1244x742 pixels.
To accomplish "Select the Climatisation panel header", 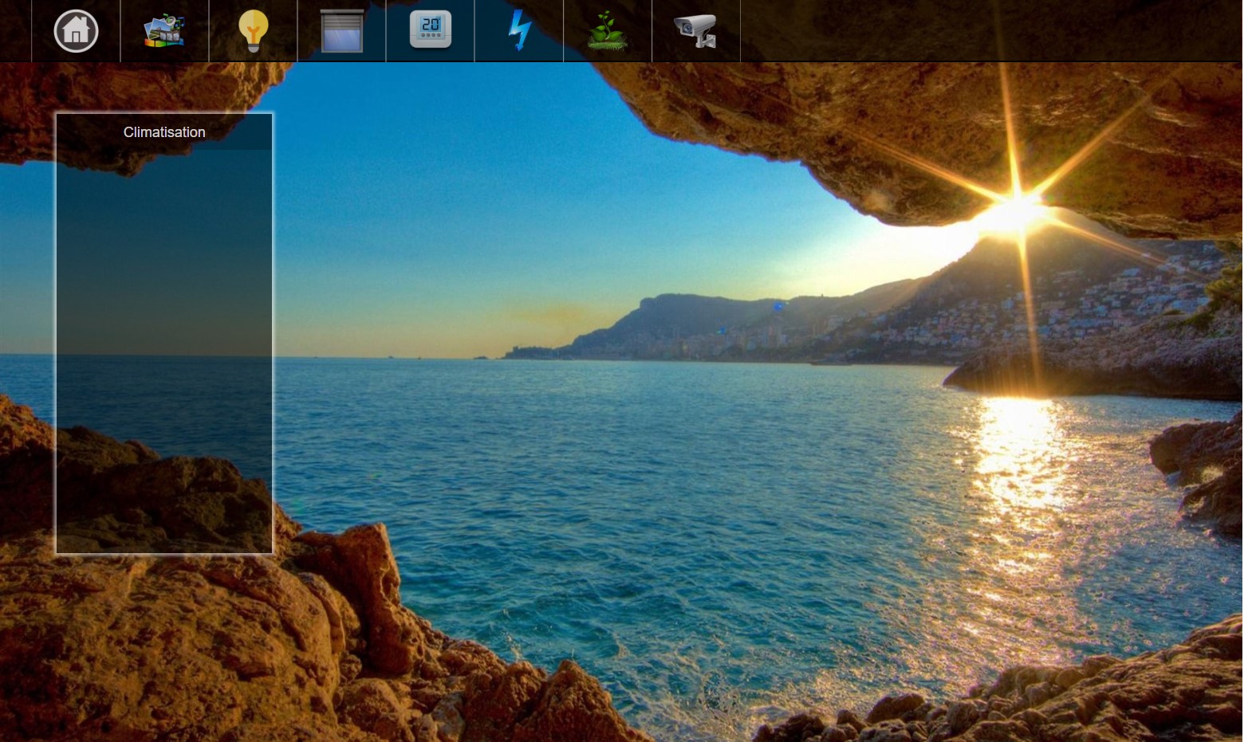I will pos(164,132).
